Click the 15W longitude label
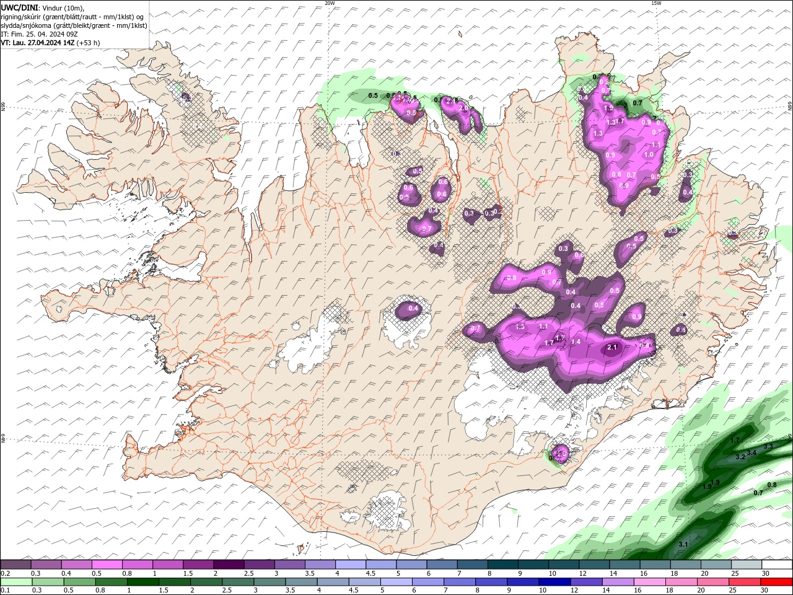This screenshot has width=793, height=595. click(656, 3)
